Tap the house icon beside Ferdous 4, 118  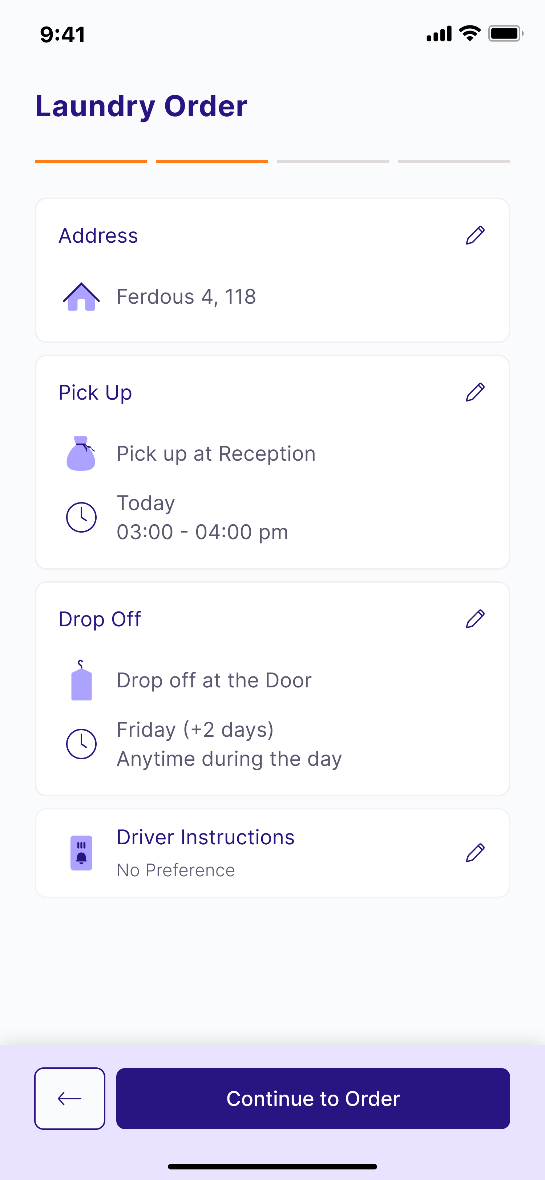(81, 297)
